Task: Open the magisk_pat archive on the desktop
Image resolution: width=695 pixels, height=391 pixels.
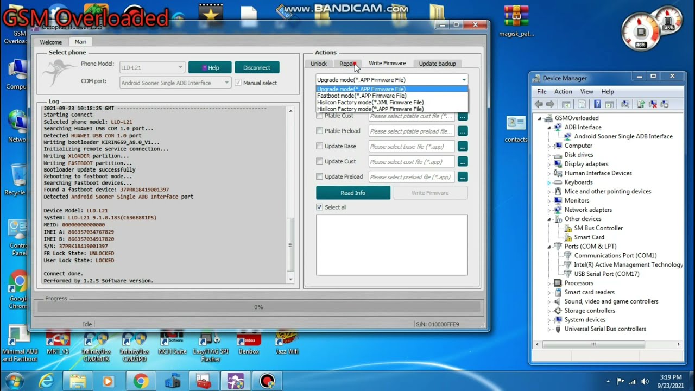Action: (516, 22)
